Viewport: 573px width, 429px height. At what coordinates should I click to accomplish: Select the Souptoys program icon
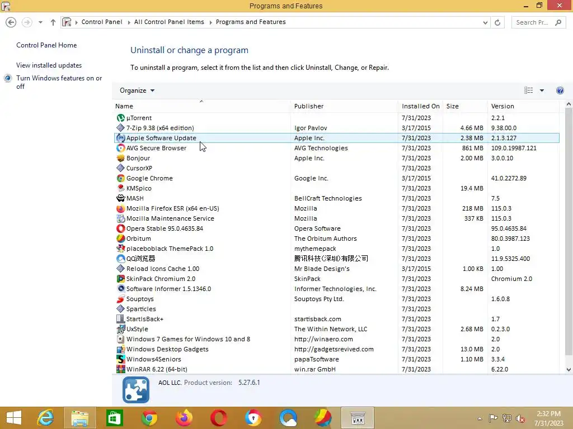pyautogui.click(x=121, y=299)
